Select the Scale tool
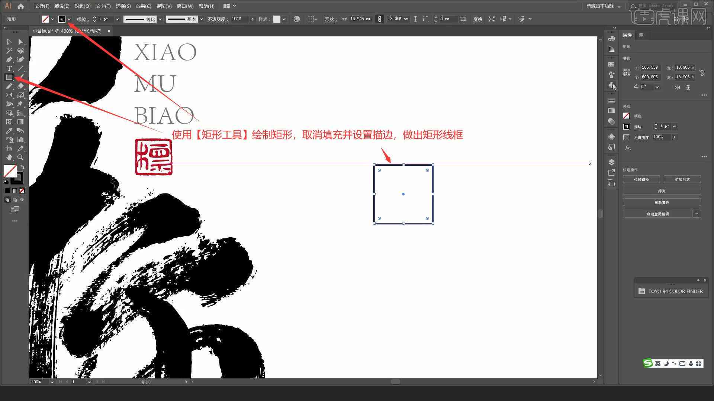Viewport: 714px width, 401px height. pos(20,95)
